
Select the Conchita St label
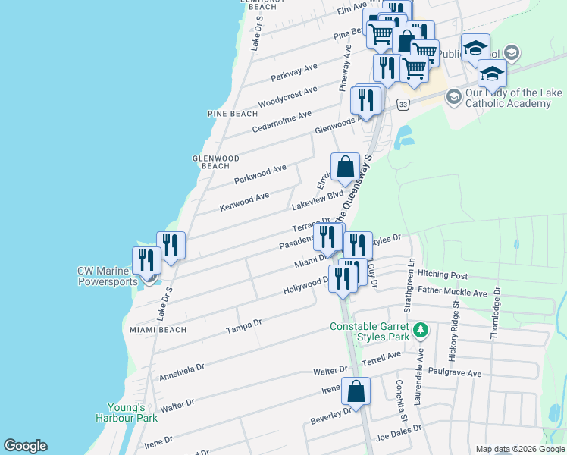pyautogui.click(x=401, y=400)
